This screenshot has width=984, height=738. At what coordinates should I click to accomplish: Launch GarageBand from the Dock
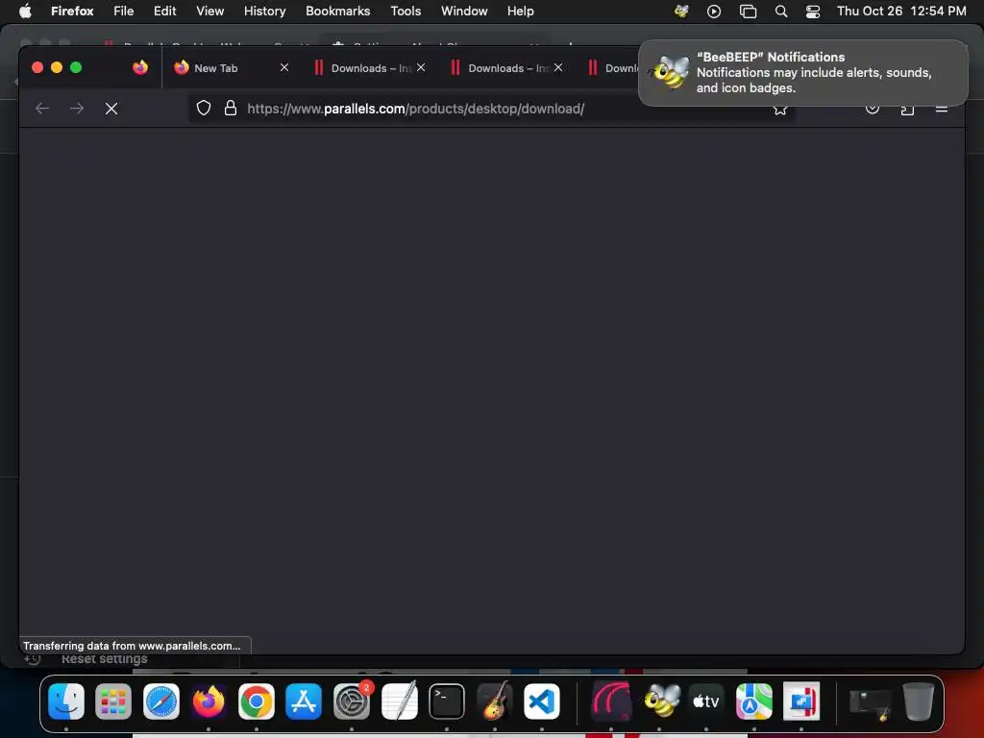(x=495, y=701)
